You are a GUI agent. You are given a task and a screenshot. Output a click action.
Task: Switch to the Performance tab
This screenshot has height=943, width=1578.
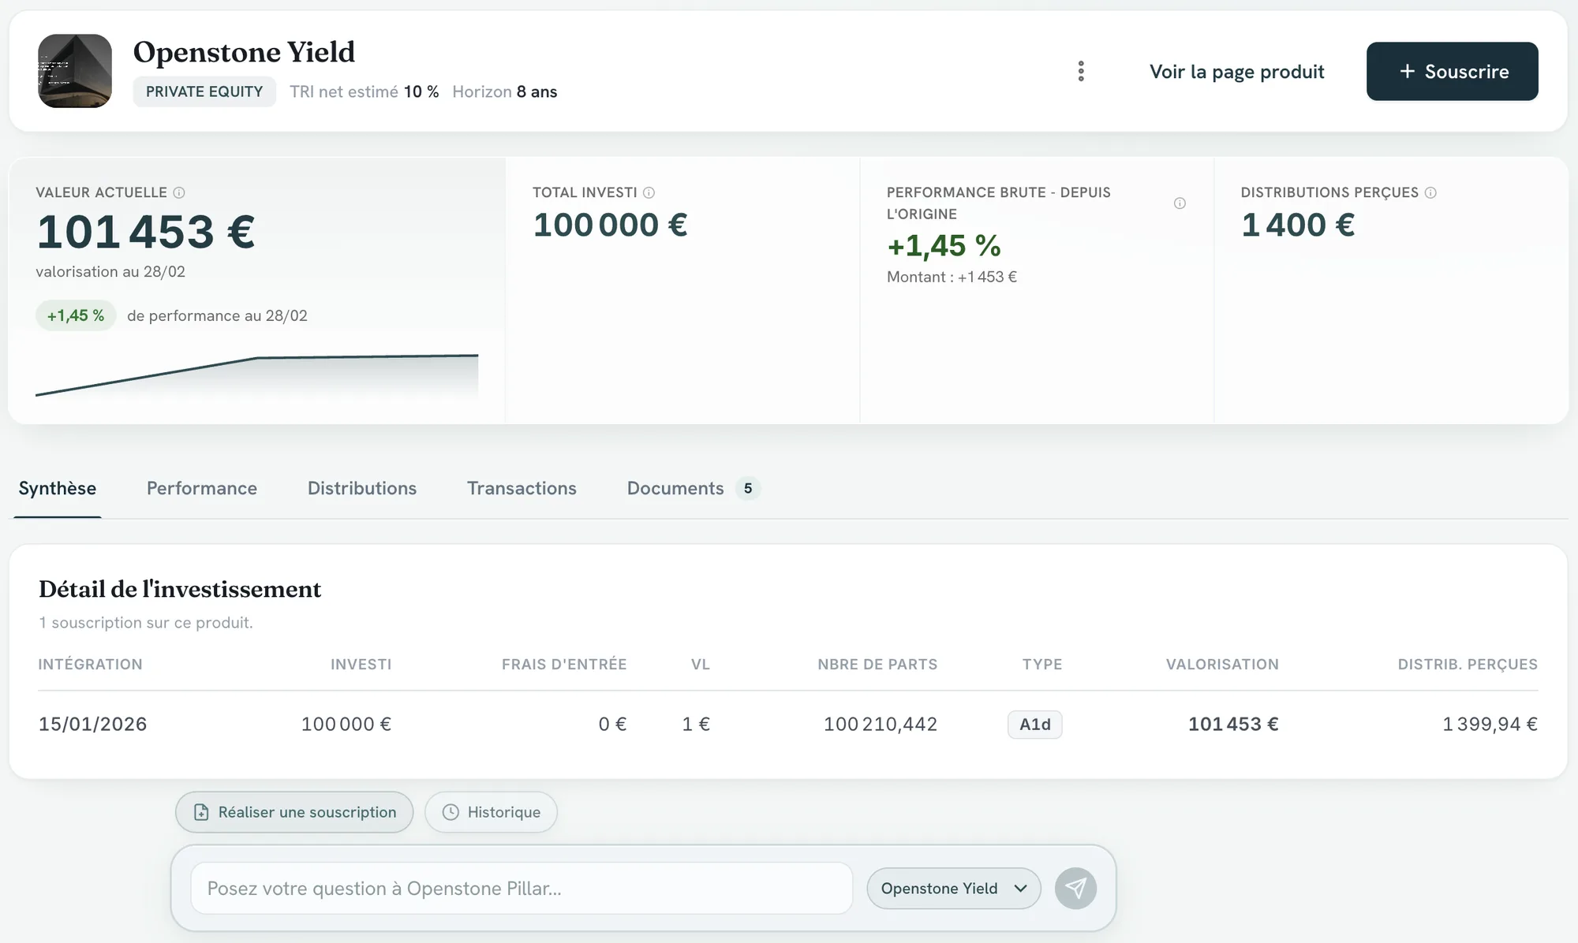tap(202, 488)
